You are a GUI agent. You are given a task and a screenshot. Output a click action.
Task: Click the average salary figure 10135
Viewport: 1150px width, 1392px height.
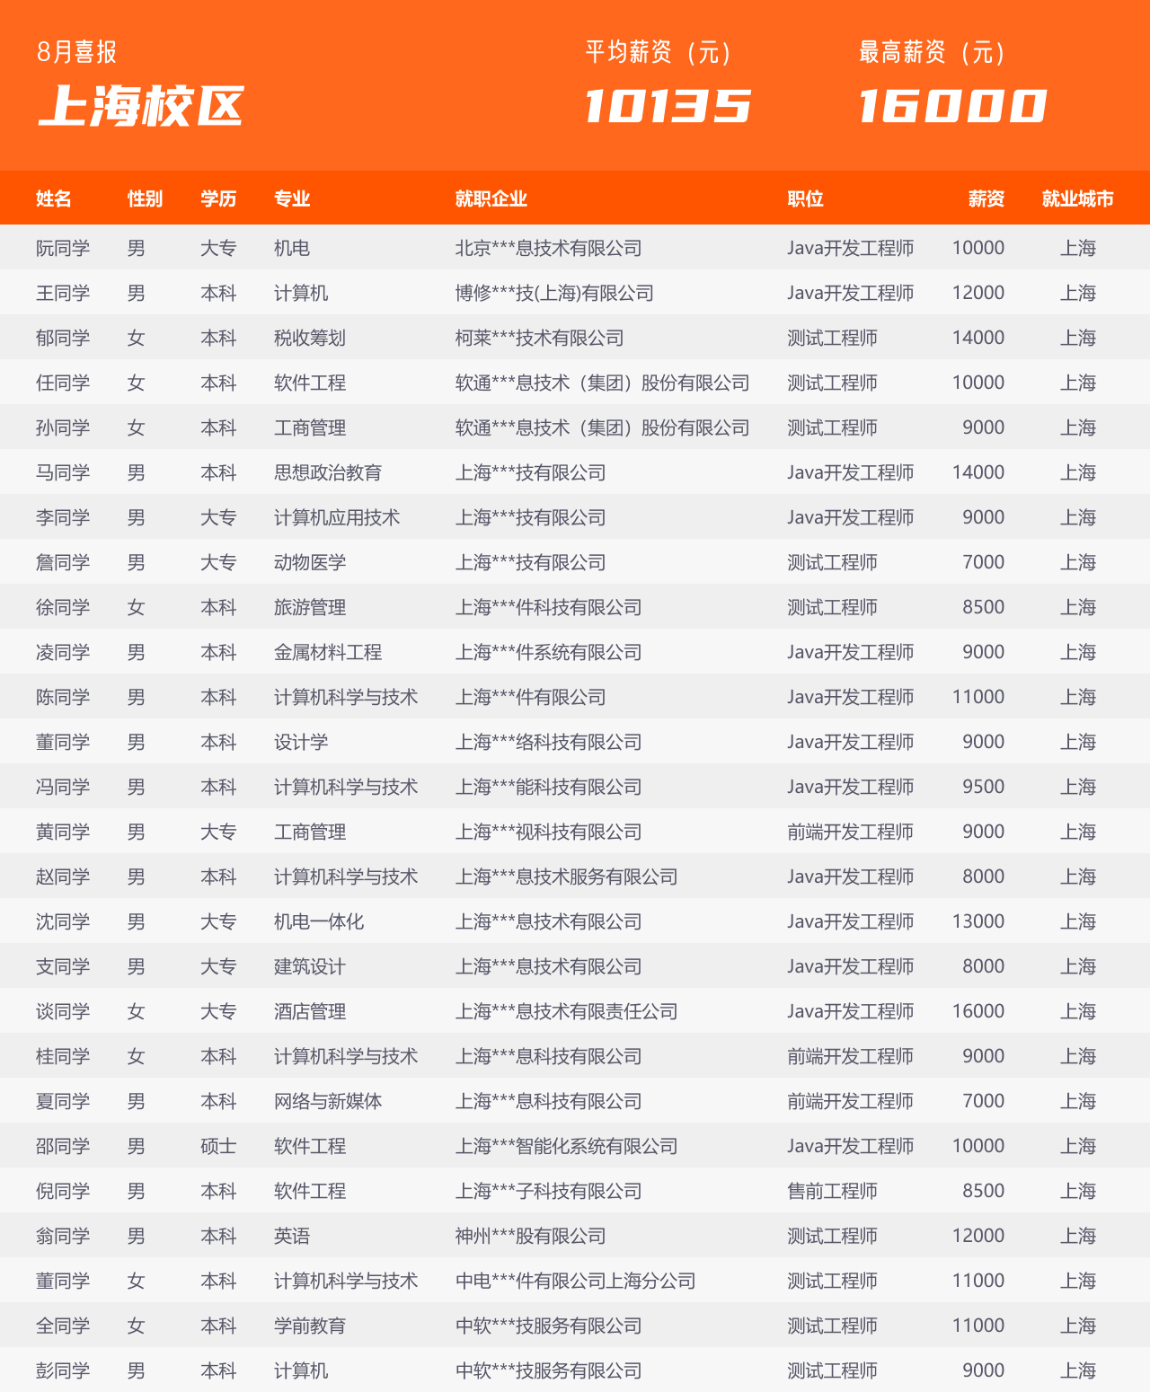click(668, 106)
